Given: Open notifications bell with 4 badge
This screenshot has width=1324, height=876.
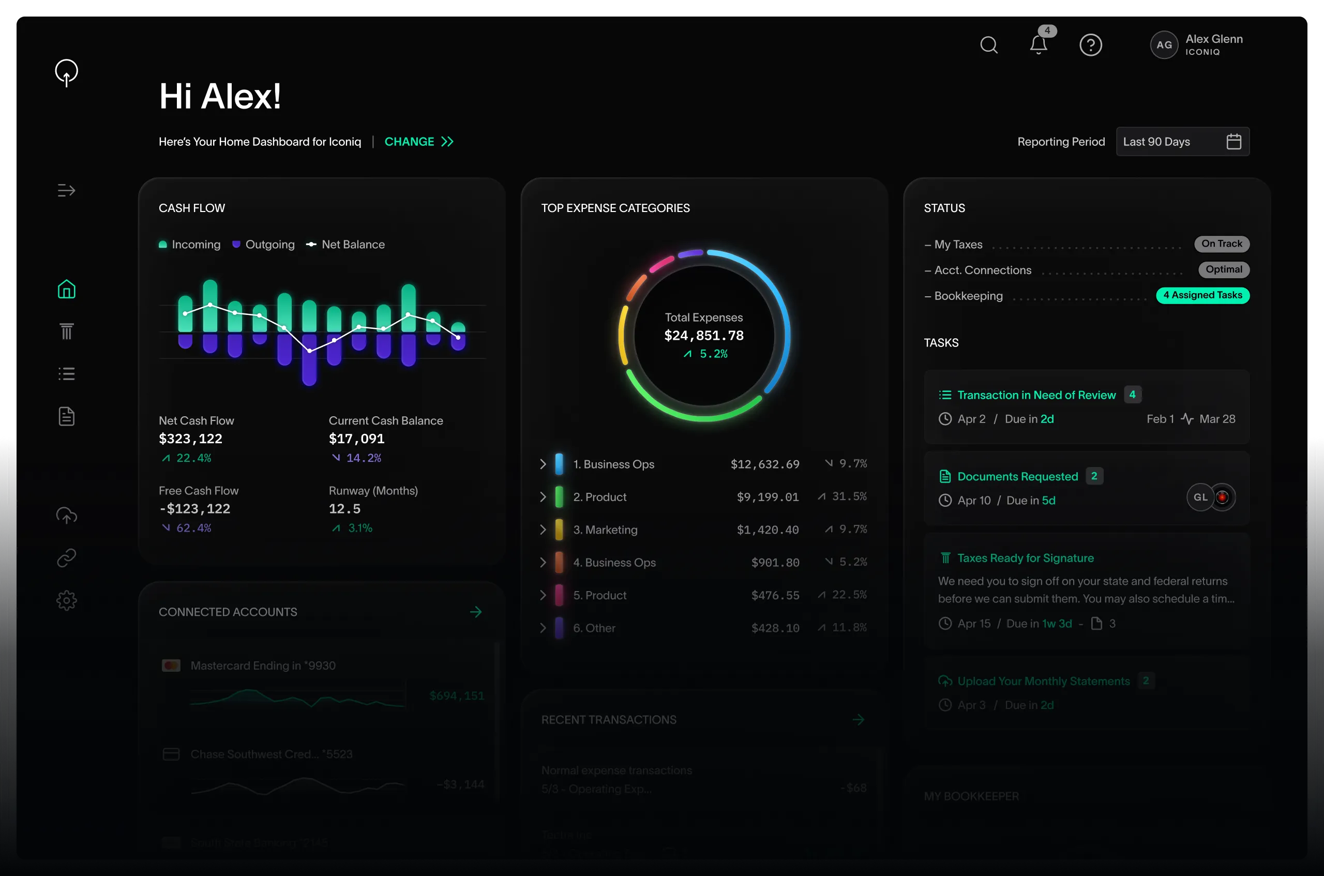Looking at the screenshot, I should 1038,44.
